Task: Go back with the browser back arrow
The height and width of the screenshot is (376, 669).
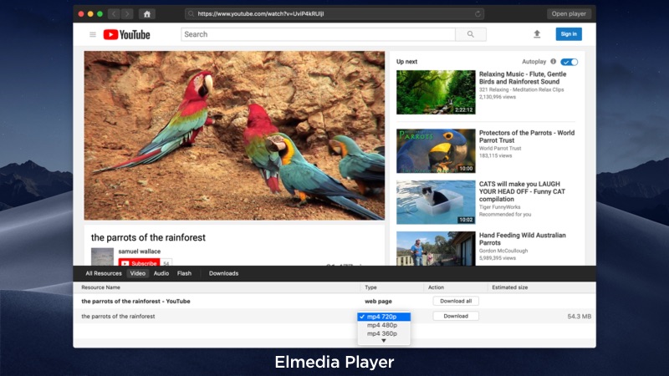Action: 114,13
